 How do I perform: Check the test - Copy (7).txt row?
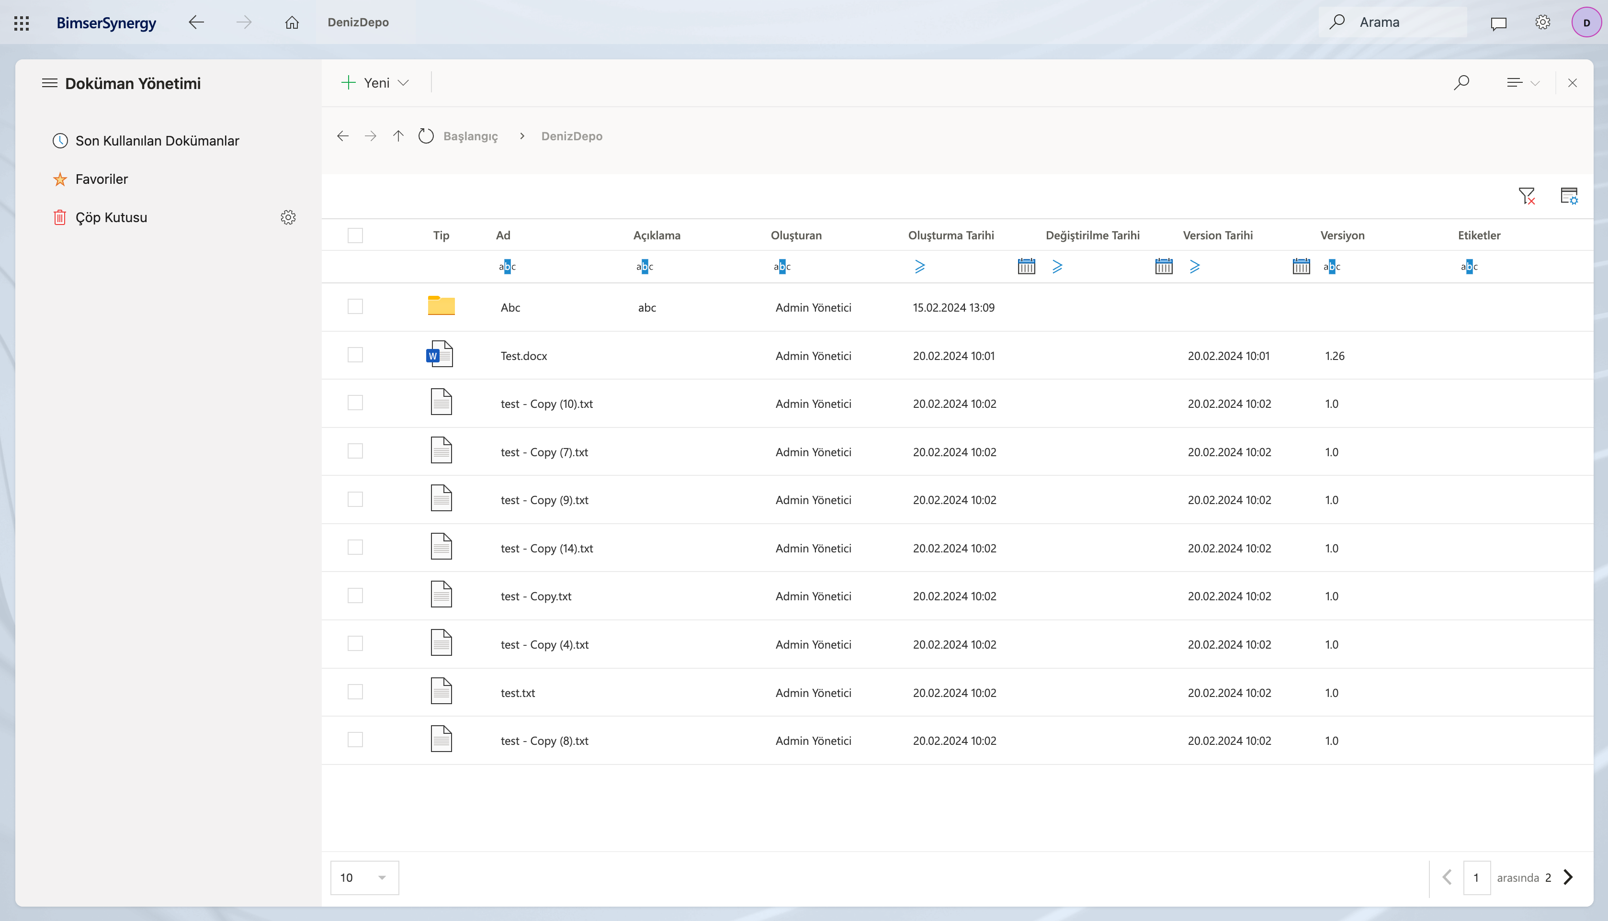point(355,451)
